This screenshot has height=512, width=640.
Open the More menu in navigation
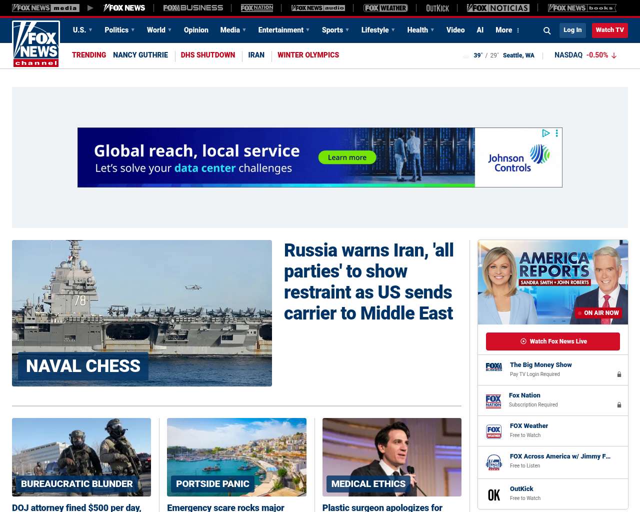pos(507,30)
